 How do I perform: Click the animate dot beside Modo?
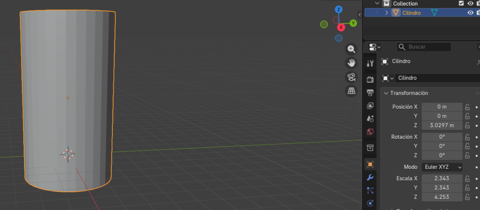[476, 167]
